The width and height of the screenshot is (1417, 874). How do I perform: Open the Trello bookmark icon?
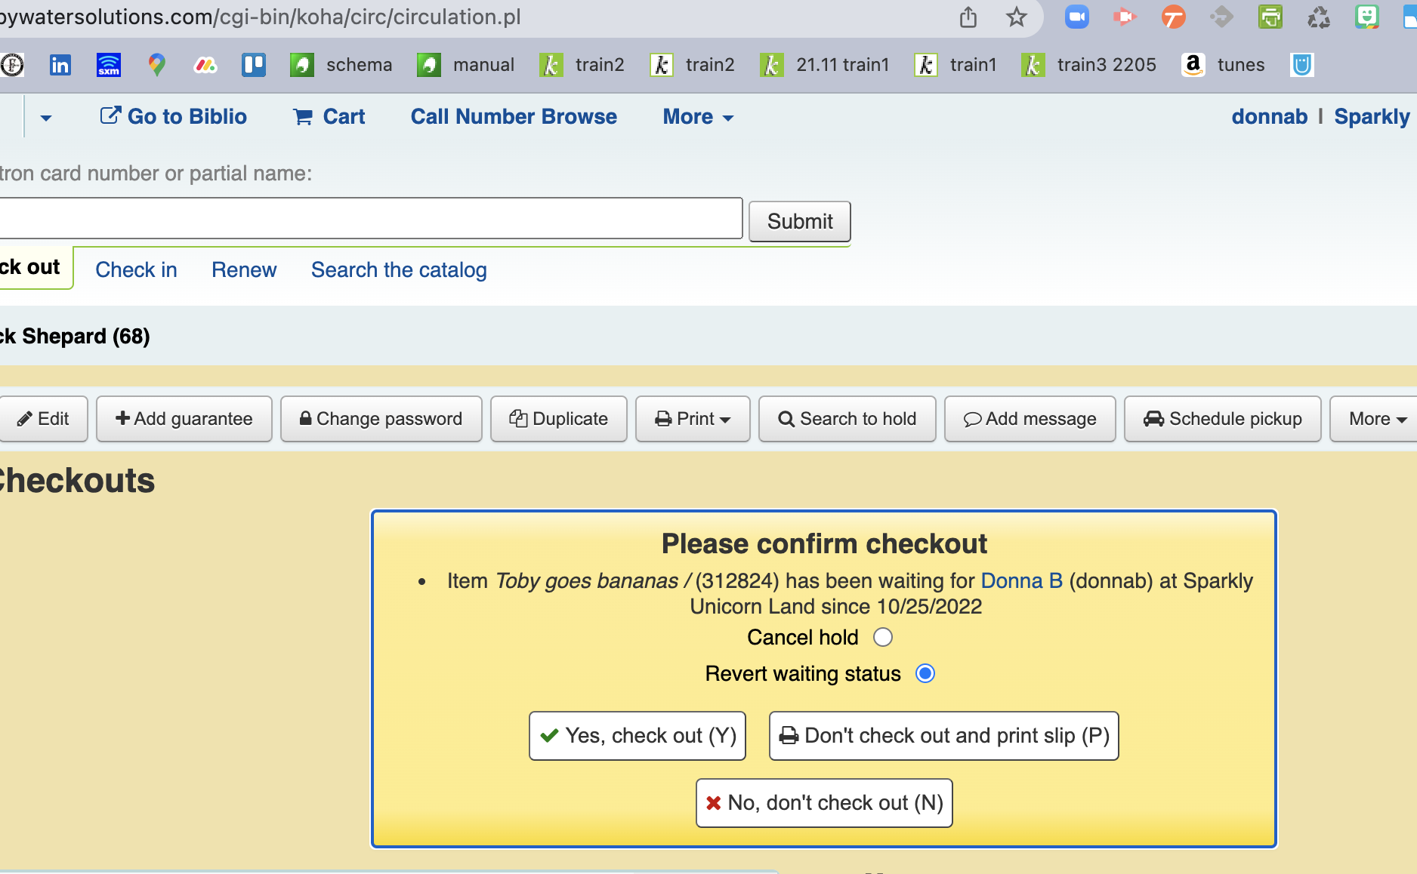pyautogui.click(x=253, y=65)
